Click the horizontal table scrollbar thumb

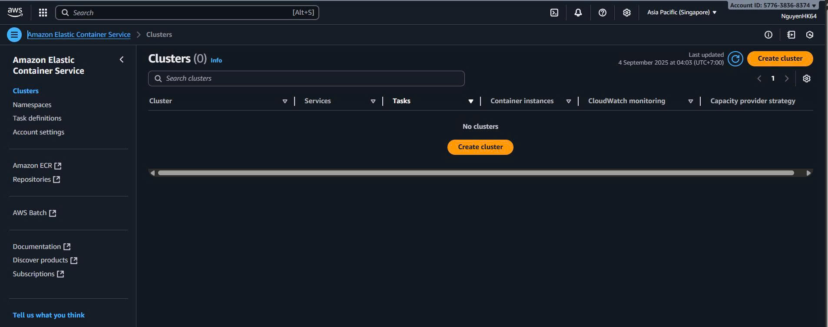[x=476, y=173]
